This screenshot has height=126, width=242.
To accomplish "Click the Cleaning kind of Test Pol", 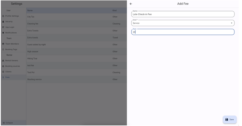I will (x=116, y=72).
